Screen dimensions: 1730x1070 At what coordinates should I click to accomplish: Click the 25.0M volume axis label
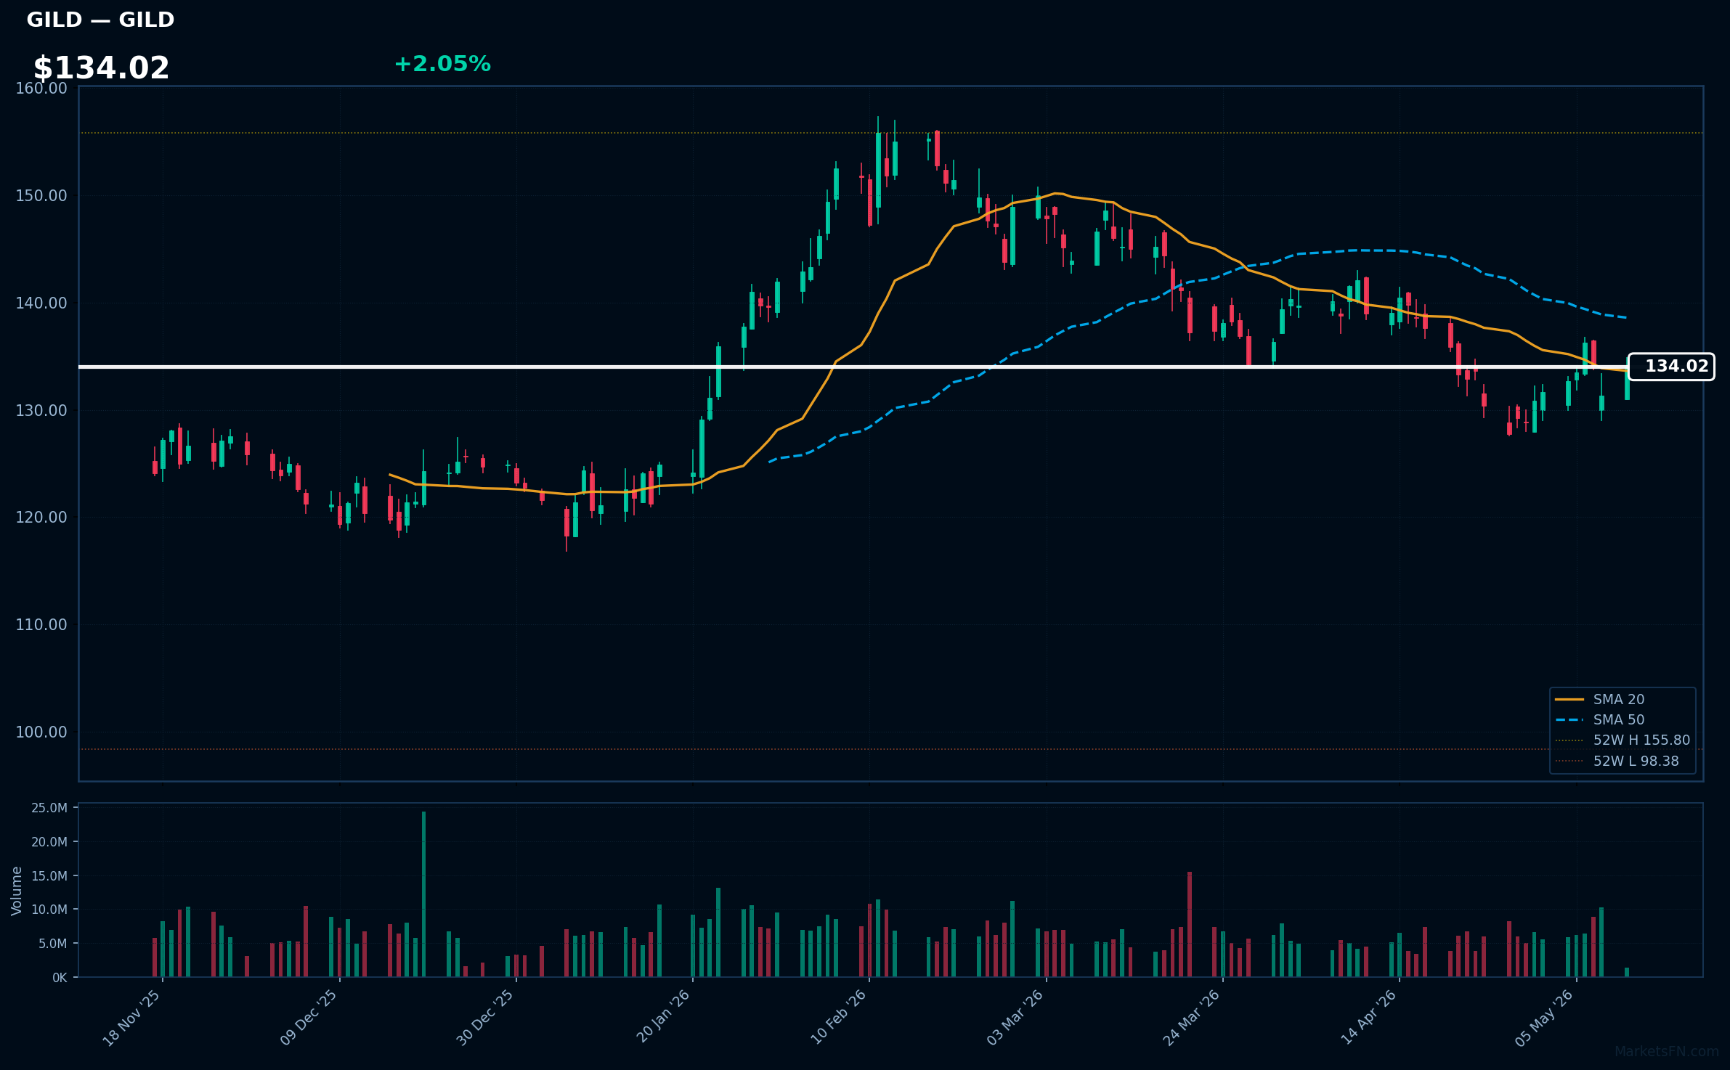(x=49, y=808)
